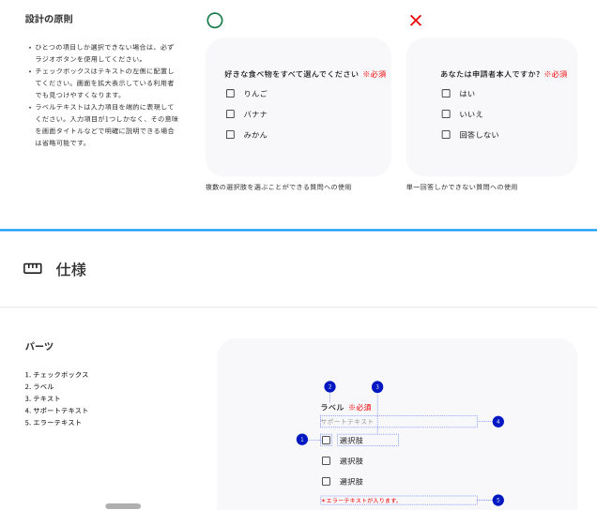
Task: Click the list item 3. テキスト
Action: click(x=42, y=398)
